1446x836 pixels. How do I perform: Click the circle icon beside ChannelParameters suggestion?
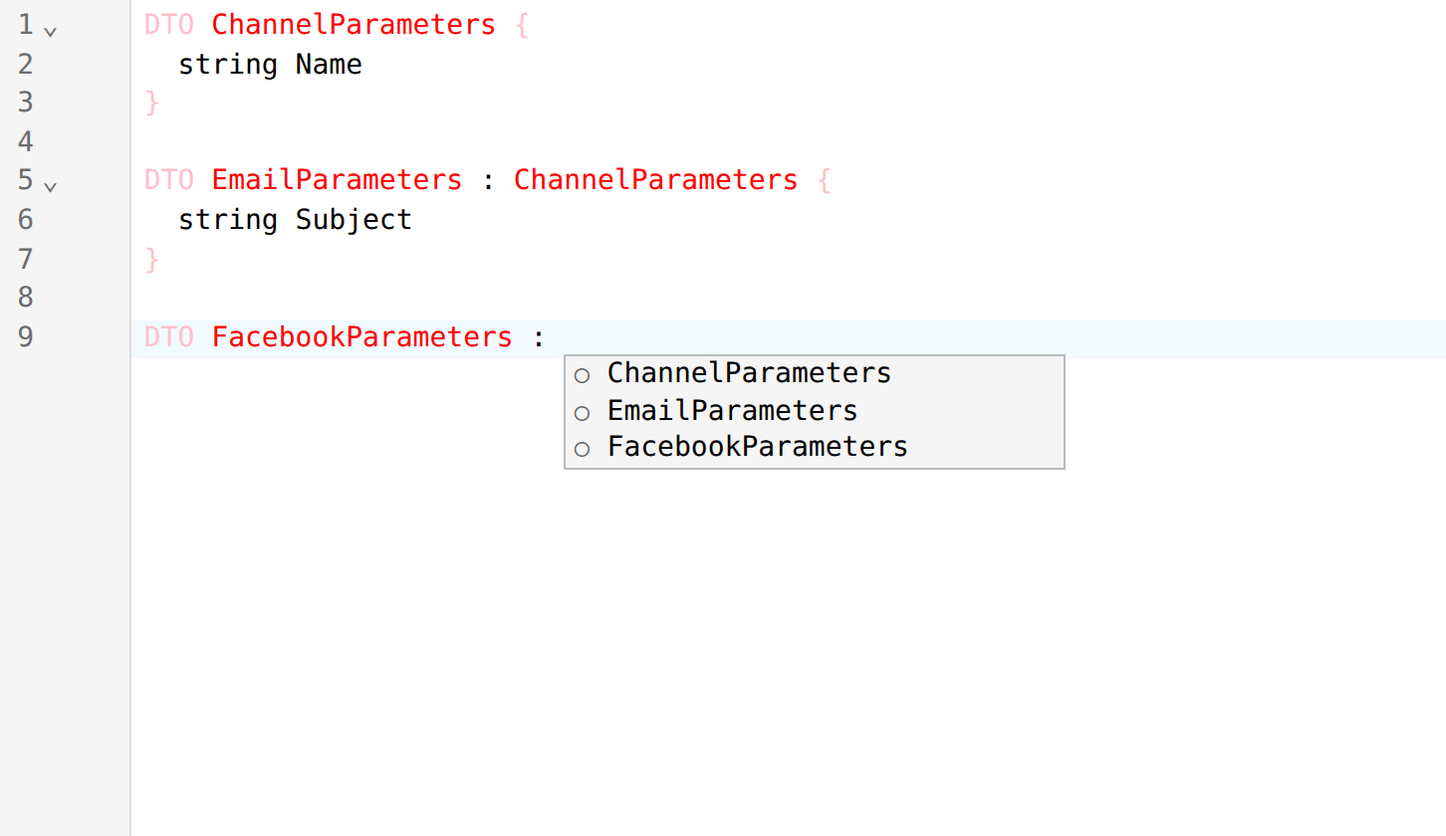(583, 376)
